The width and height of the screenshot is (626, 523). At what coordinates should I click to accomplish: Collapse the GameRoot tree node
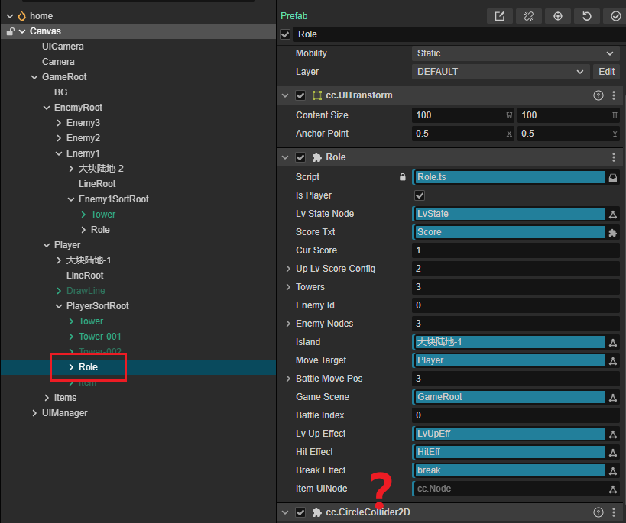tap(34, 77)
